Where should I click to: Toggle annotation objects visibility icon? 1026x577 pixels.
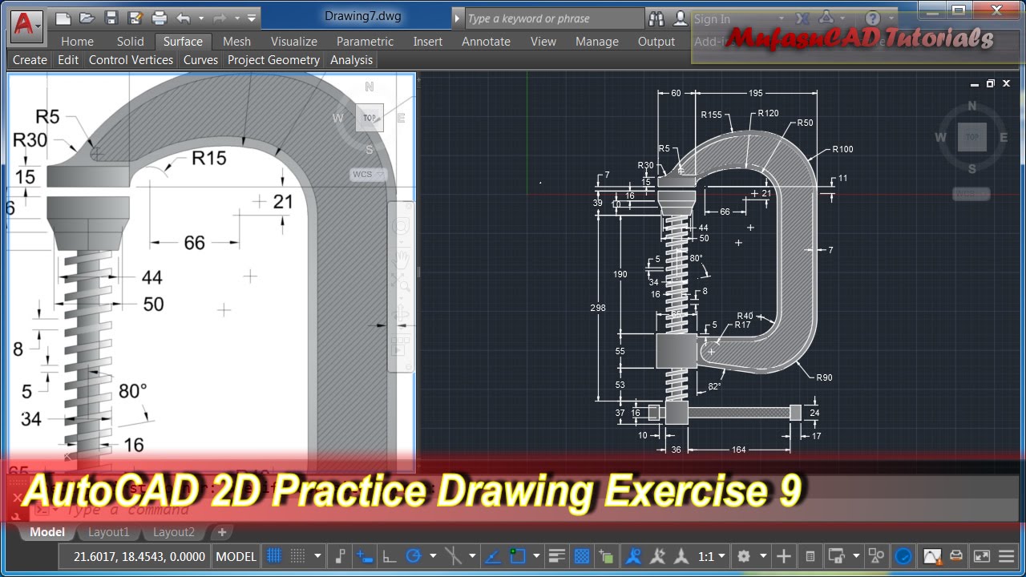(633, 556)
